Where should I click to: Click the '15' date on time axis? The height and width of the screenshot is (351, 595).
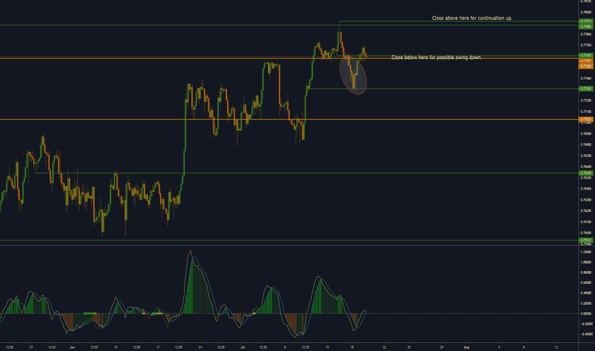pos(327,347)
